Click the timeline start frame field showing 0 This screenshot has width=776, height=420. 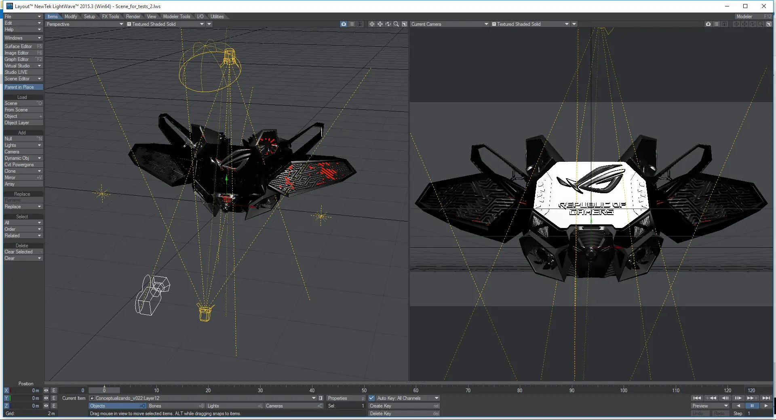(x=73, y=391)
